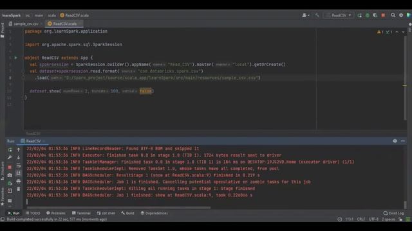412x231 pixels.
Task: Click UTF-8 encoding in status bar
Action: coord(373,219)
